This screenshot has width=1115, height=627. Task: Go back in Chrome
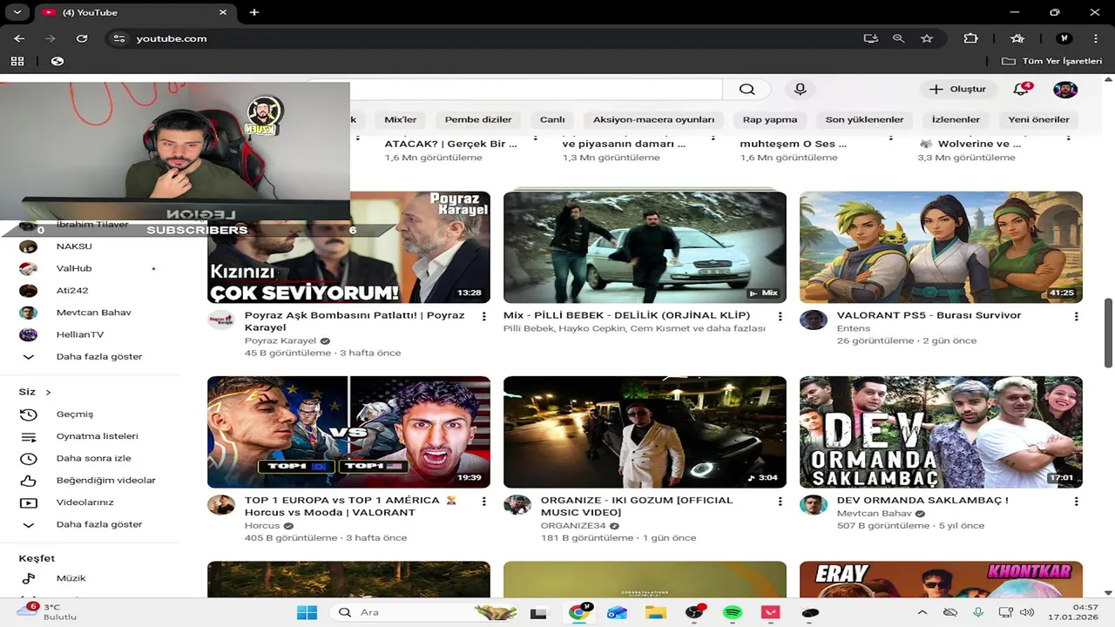(19, 38)
